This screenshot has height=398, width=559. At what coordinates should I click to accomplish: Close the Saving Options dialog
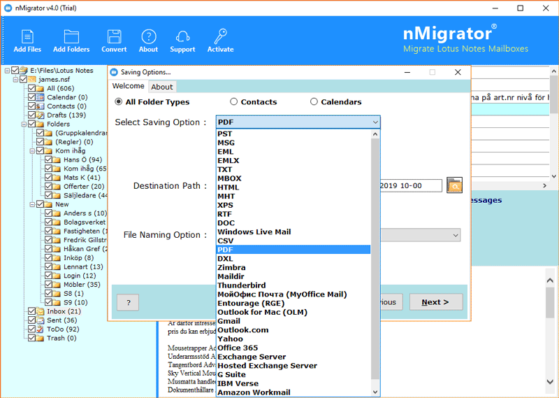click(458, 73)
